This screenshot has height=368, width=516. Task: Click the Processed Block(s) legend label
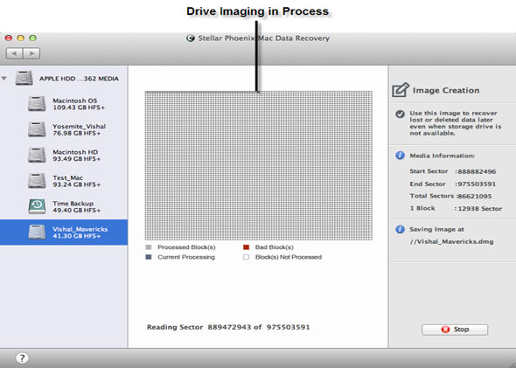click(x=186, y=247)
